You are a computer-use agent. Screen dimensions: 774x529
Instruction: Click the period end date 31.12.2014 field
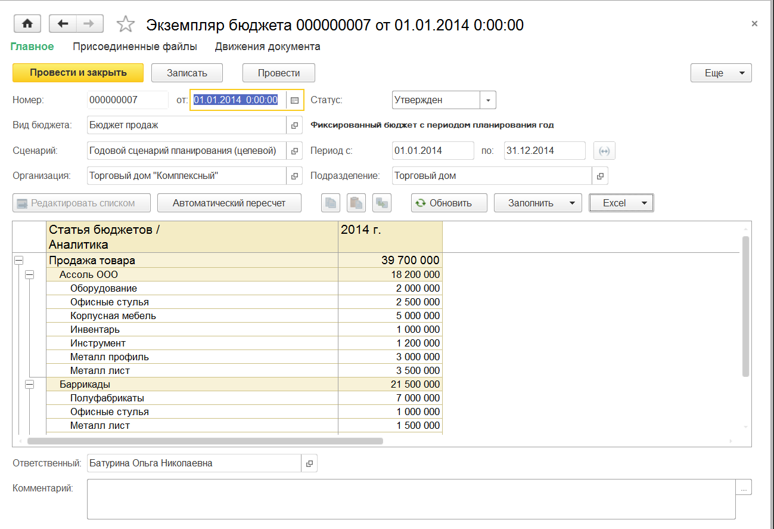click(545, 151)
